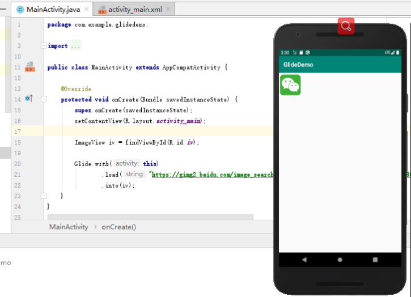Viewport: 411px width, 297px height.
Task: Open related XML layout gutter icon on line 11
Action: click(x=30, y=67)
